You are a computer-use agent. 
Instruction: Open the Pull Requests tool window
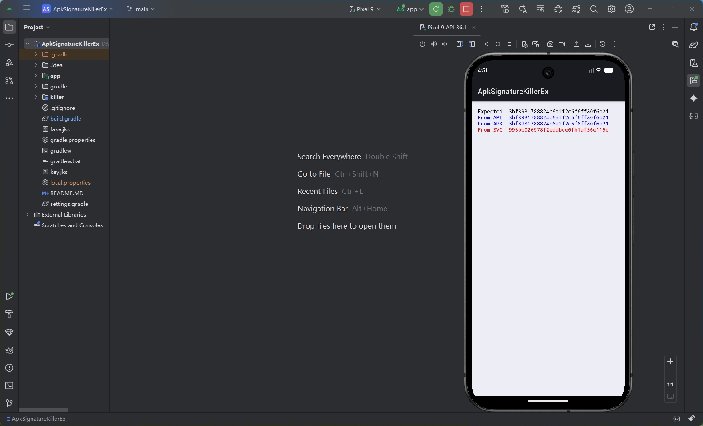point(9,80)
